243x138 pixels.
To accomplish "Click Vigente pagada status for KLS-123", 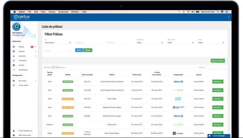I will (68, 82).
